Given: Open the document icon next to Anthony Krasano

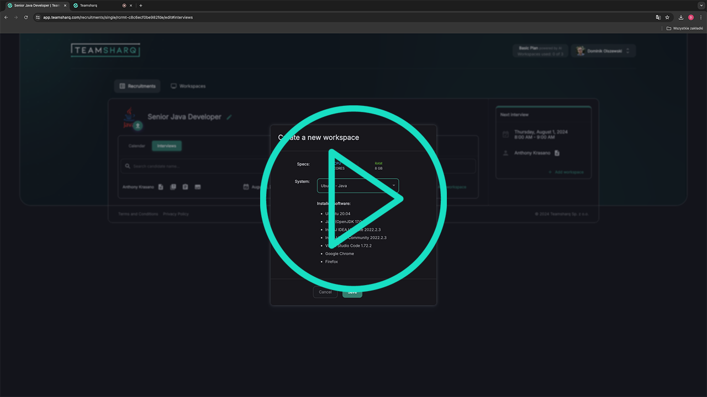Looking at the screenshot, I should 161,187.
